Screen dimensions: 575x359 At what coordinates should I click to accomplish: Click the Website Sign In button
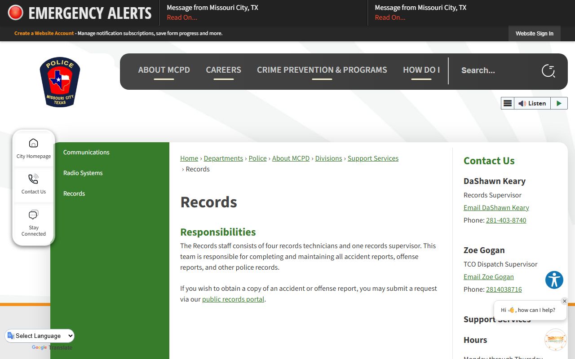click(x=534, y=33)
